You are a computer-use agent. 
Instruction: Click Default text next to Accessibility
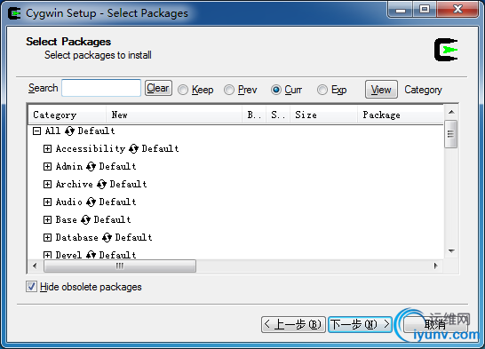coord(160,148)
